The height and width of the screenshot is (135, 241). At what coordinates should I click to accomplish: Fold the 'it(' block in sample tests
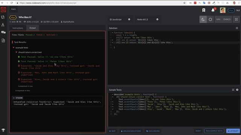tap(113, 97)
